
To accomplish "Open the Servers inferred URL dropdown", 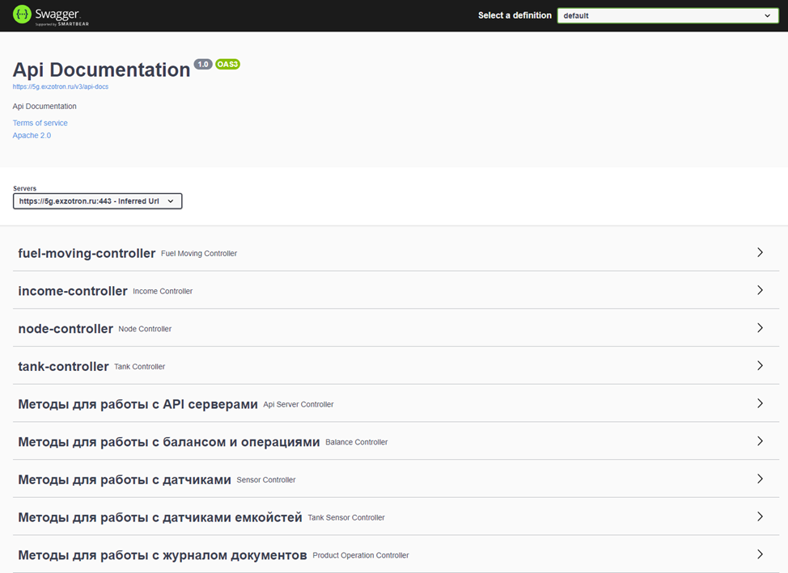I will 98,201.
